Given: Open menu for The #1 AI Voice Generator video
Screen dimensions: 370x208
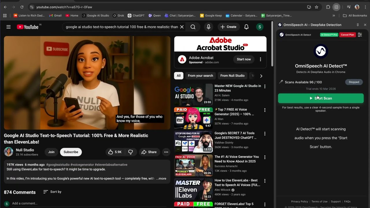Looking at the screenshot, I should [x=264, y=157].
